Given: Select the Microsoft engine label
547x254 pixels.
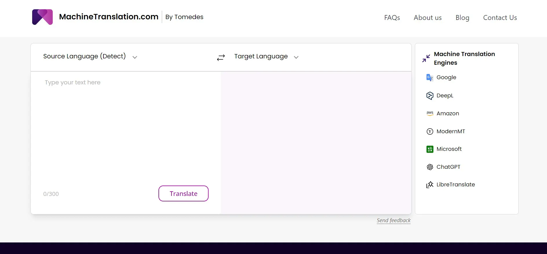Looking at the screenshot, I should (x=449, y=149).
